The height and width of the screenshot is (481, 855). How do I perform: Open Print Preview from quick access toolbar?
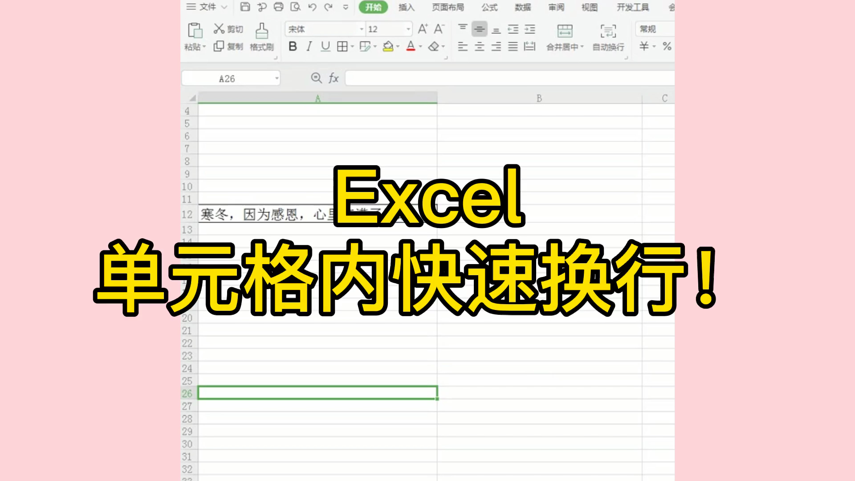tap(295, 7)
